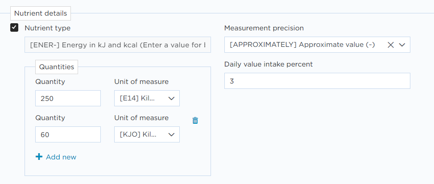Screen dimensions: 434x184
Task: Clear the Measurement precision selection with X
Action: 391,45
